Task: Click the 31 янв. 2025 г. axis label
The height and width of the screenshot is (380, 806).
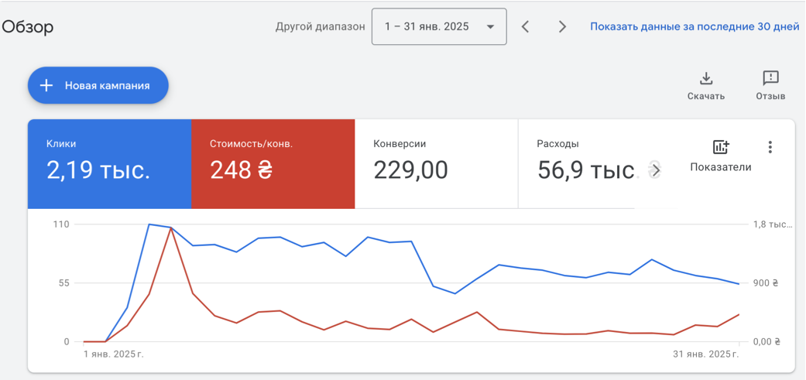Action: click(706, 354)
